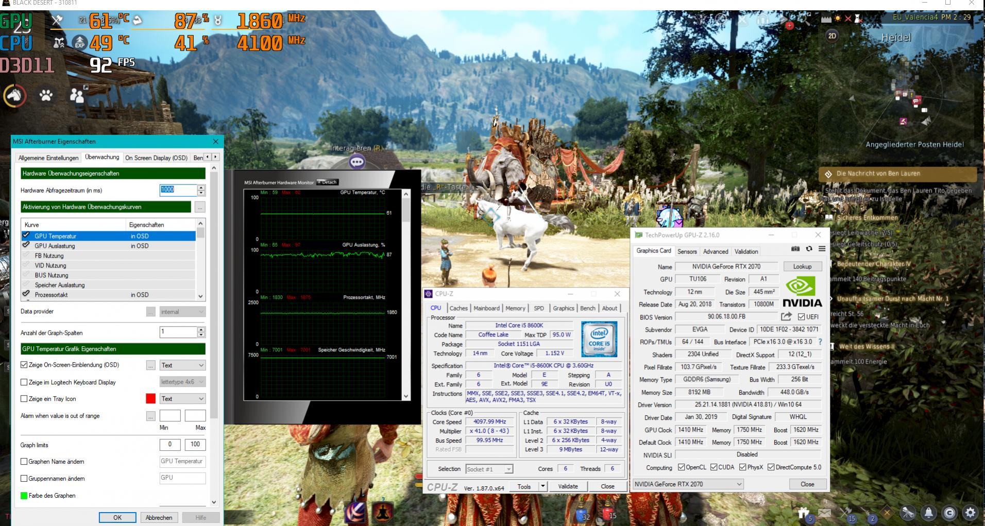
Task: Open the Memory tab in CPU-Z
Action: (515, 308)
